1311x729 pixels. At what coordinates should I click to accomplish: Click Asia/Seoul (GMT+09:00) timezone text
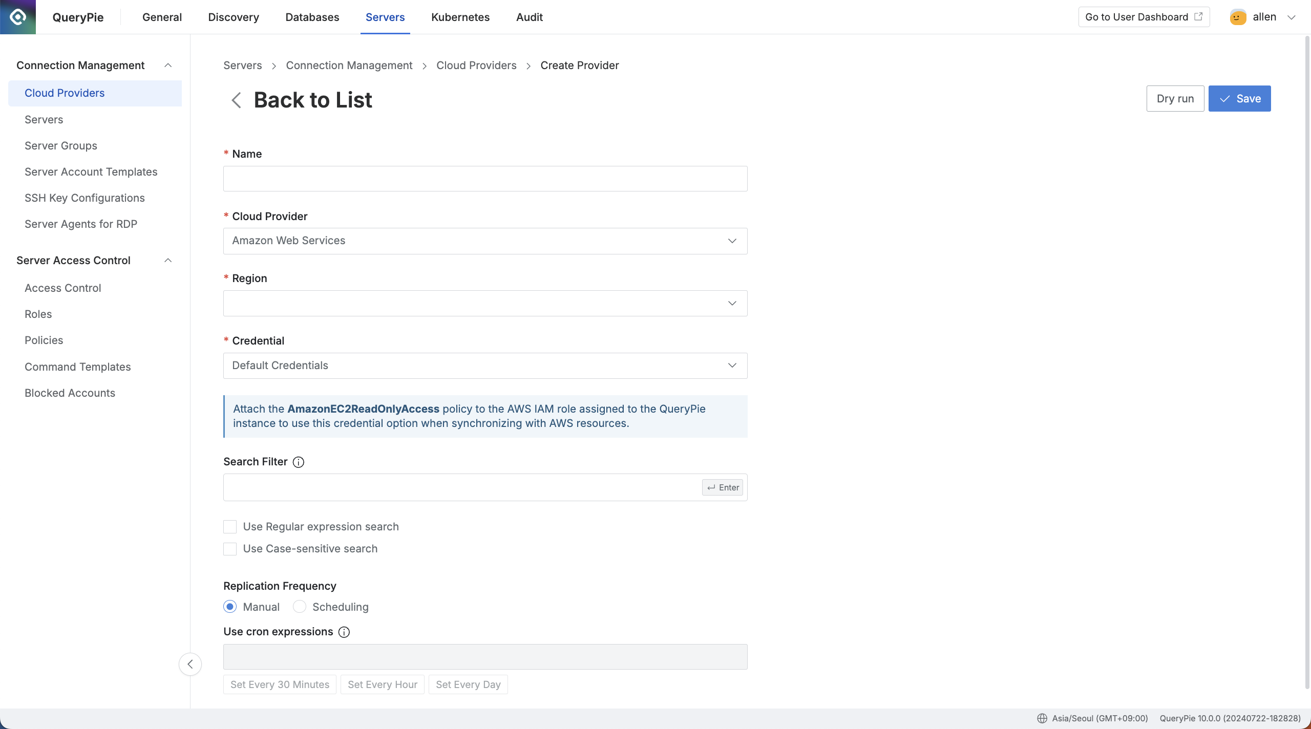pyautogui.click(x=1099, y=718)
